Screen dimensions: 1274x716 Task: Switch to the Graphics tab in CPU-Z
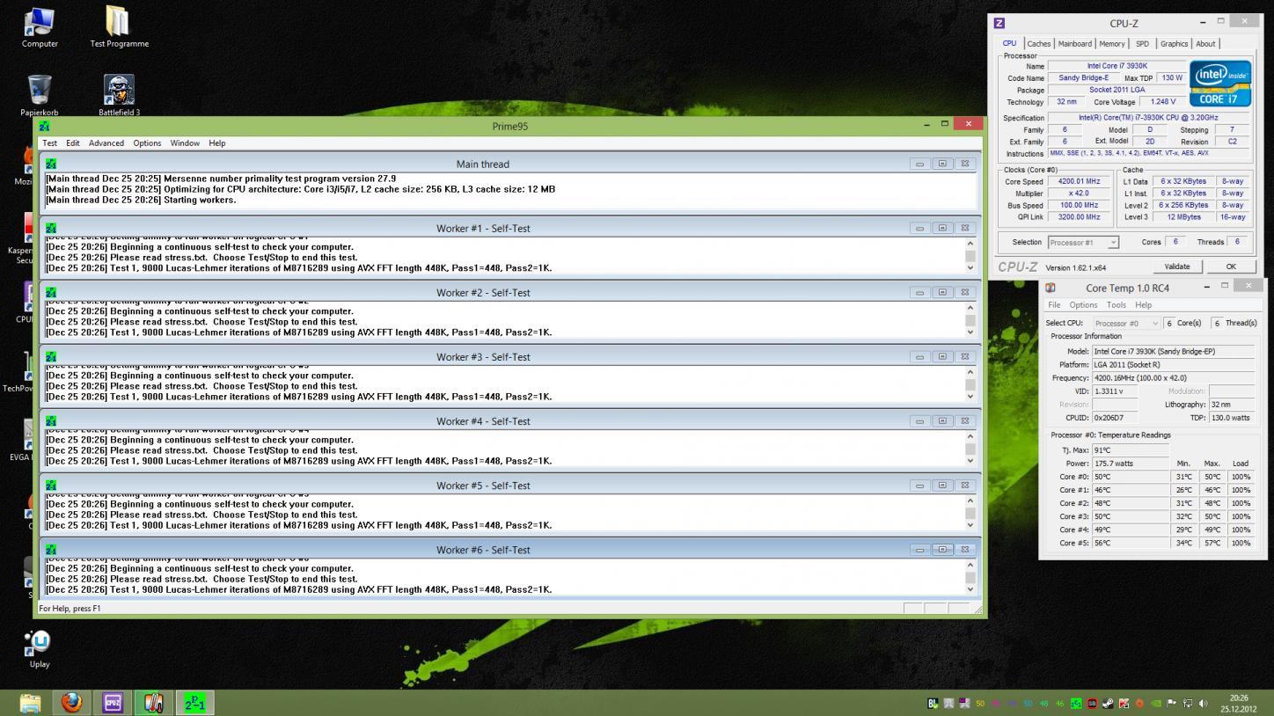click(x=1174, y=44)
